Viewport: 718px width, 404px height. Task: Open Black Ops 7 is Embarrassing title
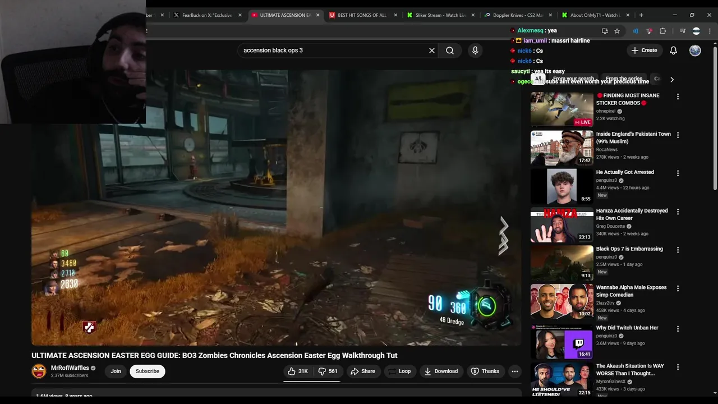[629, 249]
